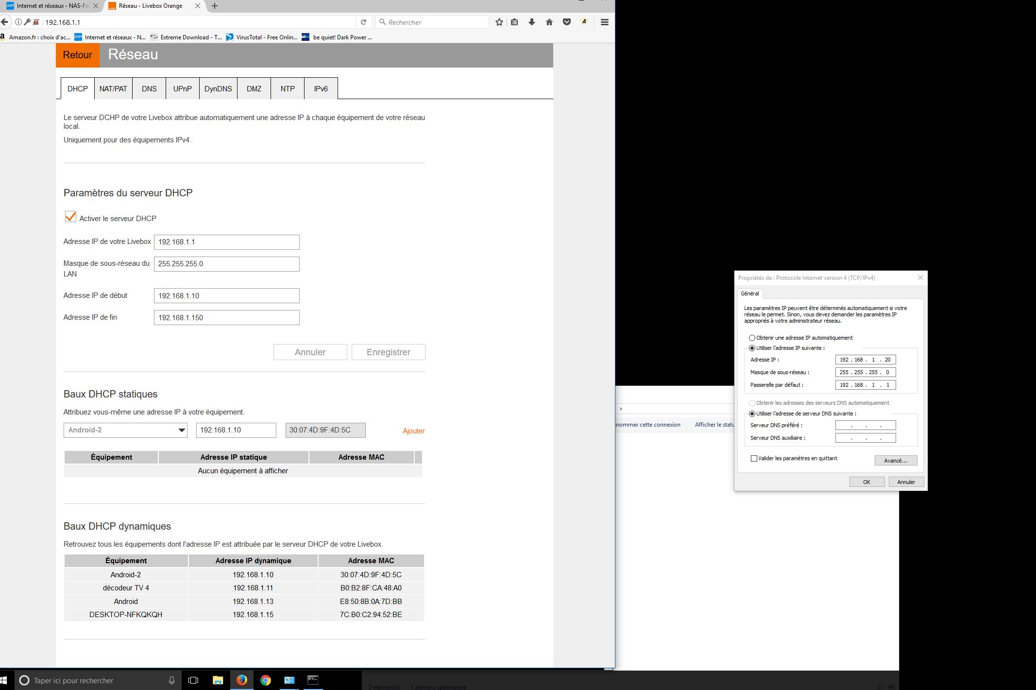
Task: Click the Adresse IP de fin field
Action: pyautogui.click(x=226, y=318)
